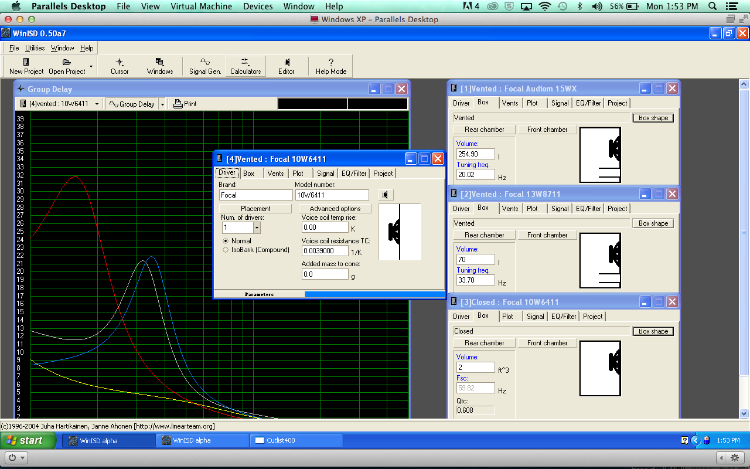Image resolution: width=750 pixels, height=469 pixels.
Task: Click the Advanced options button
Action: [x=335, y=208]
